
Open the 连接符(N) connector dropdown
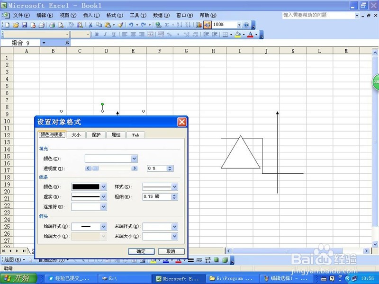[103, 207]
